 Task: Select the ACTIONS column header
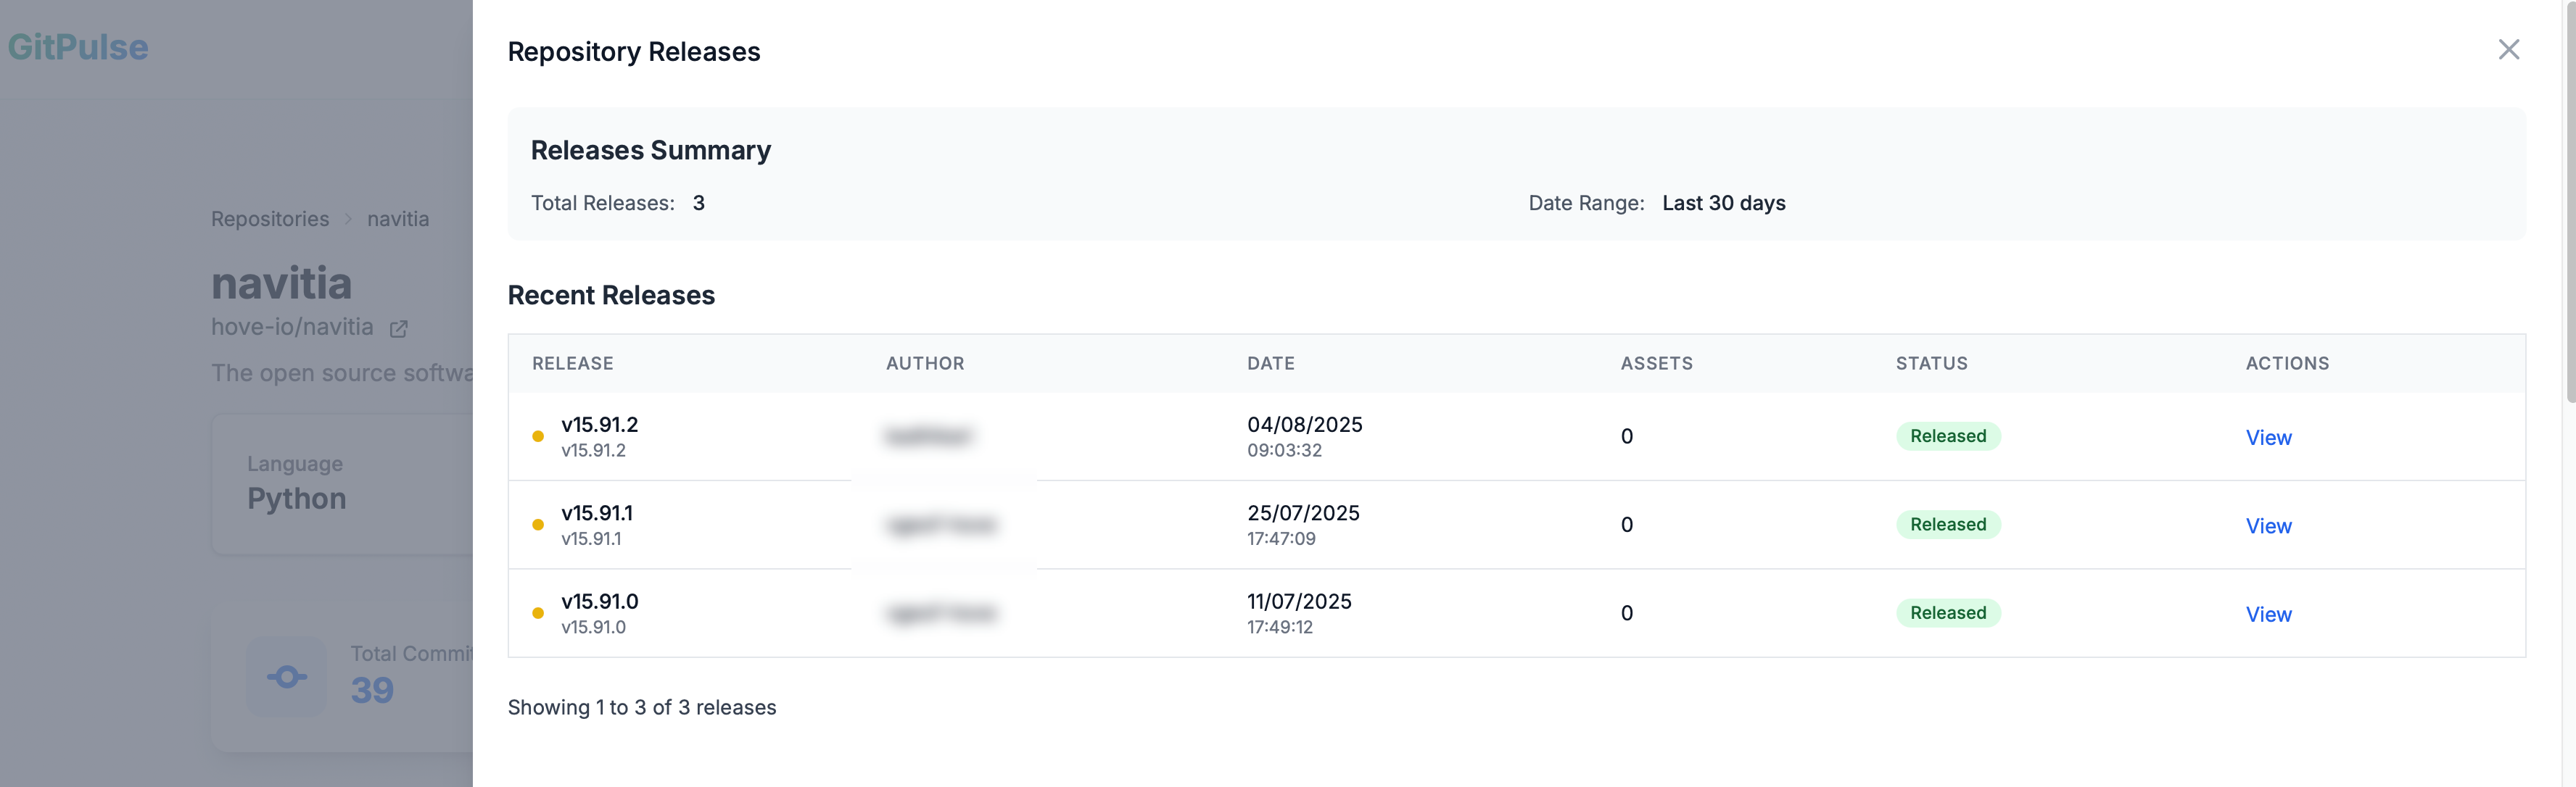click(2288, 364)
